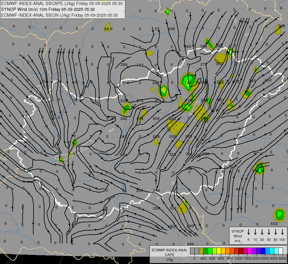The width and height of the screenshot is (288, 264).
Task: Click the SBCIN title line in header
Action: click(59, 15)
